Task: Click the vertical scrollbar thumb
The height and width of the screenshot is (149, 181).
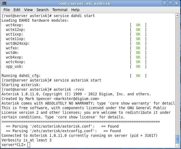Action: pos(177,139)
